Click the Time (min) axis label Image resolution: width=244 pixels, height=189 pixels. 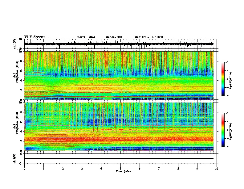pos(123,171)
